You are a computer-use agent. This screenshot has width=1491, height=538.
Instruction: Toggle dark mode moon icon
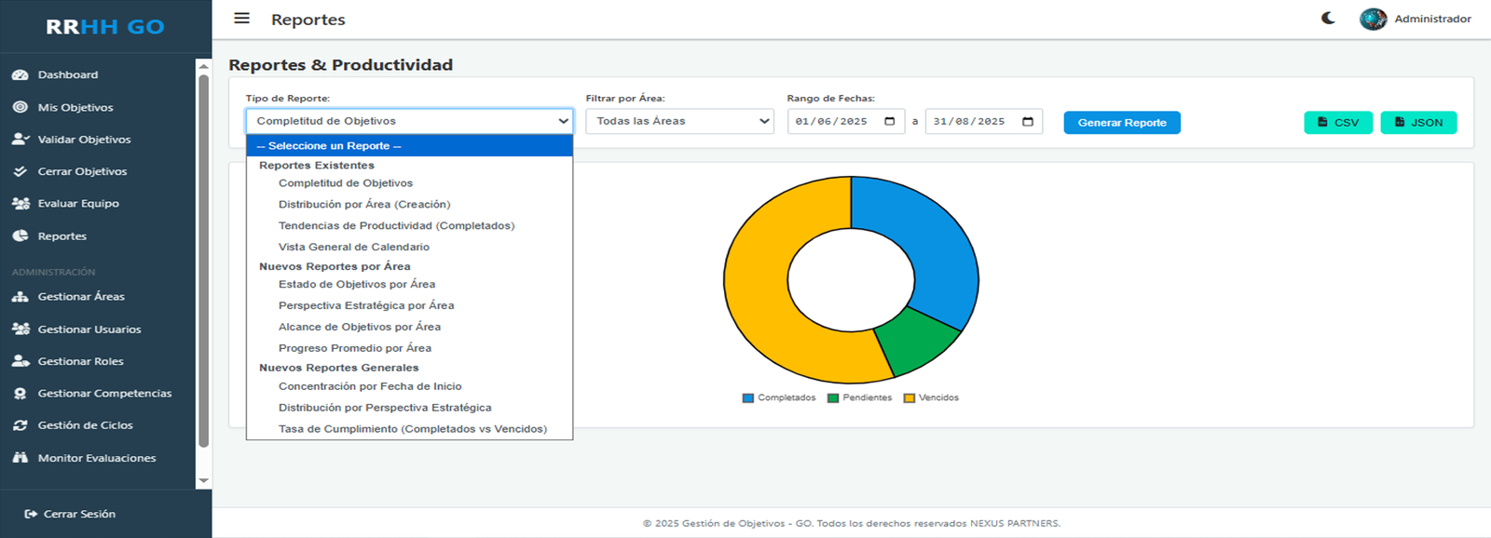(1328, 19)
